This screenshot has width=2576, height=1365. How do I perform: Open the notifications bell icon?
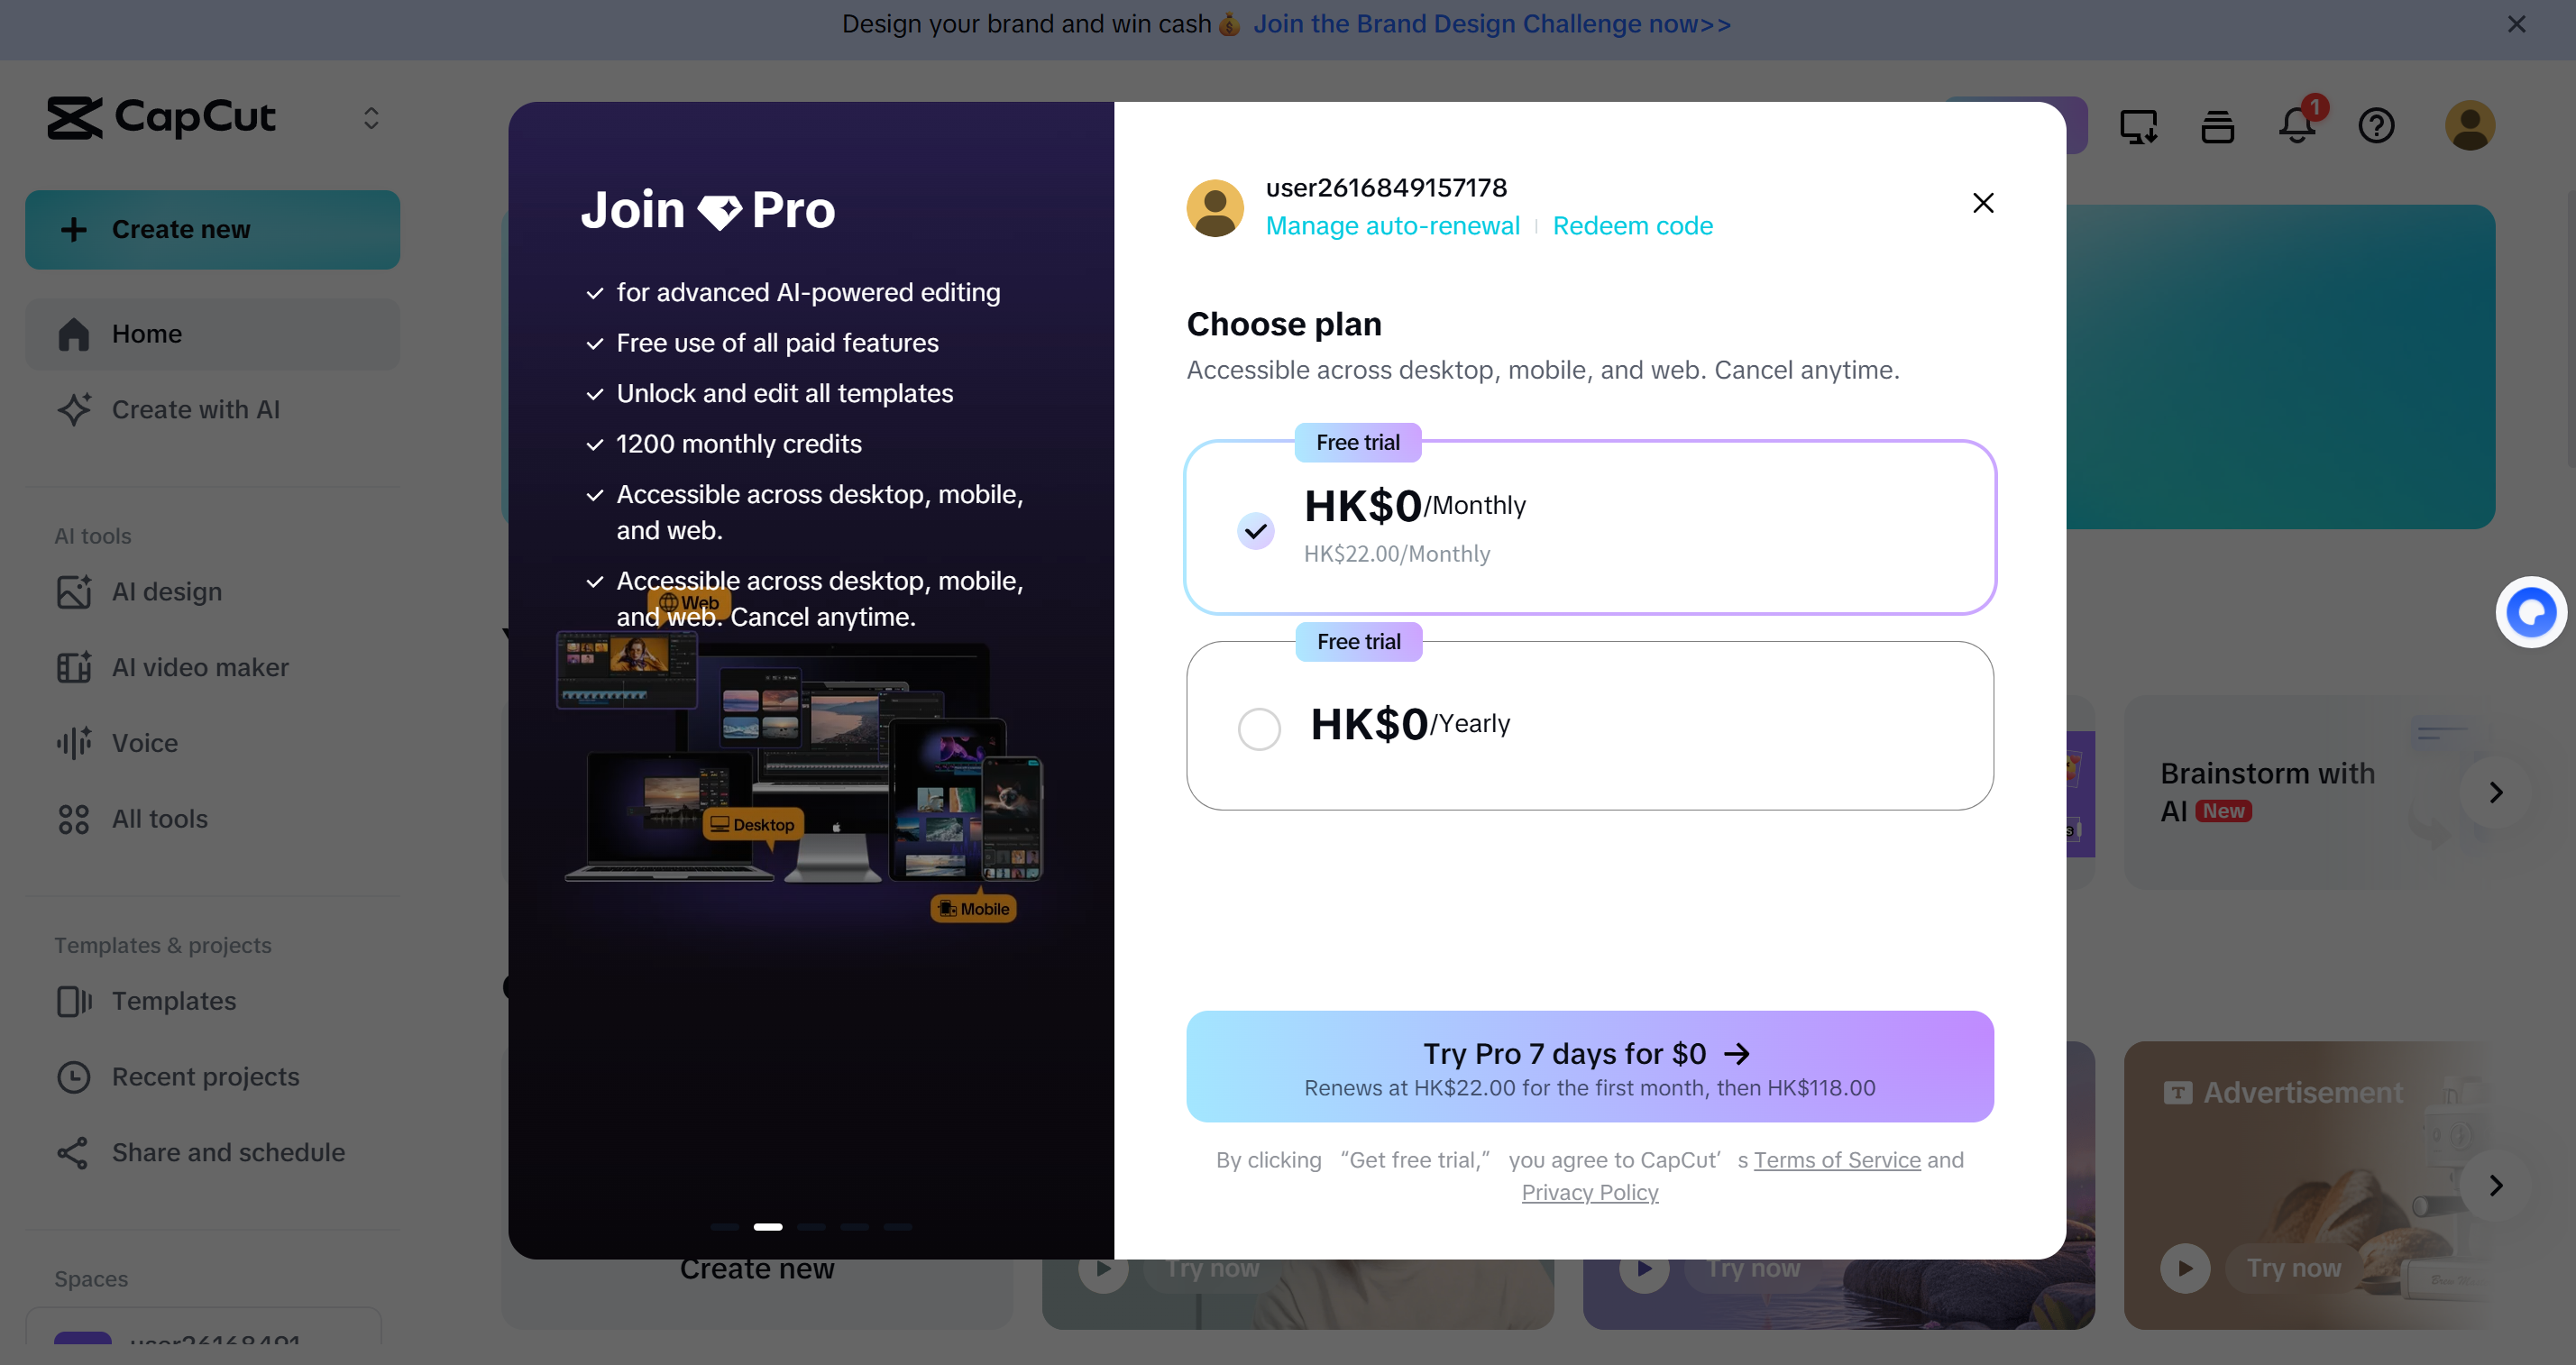pyautogui.click(x=2296, y=126)
